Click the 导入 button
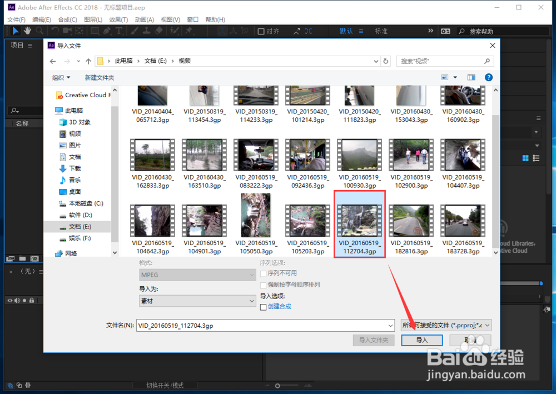Screen dimensions: 556x394 [x=421, y=340]
